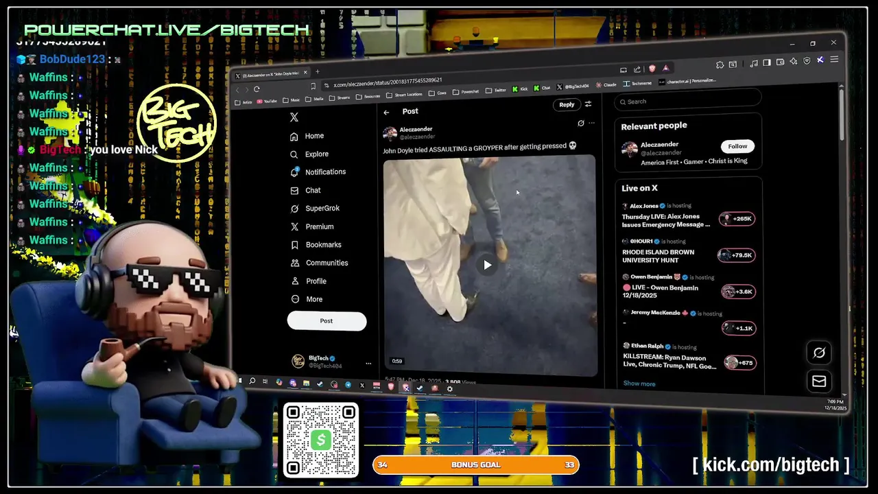Open Profile in the X sidebar

tap(308, 281)
